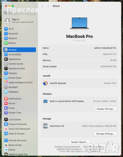Open the Battery icon in sidebar
123x157 pixels.
(6, 43)
